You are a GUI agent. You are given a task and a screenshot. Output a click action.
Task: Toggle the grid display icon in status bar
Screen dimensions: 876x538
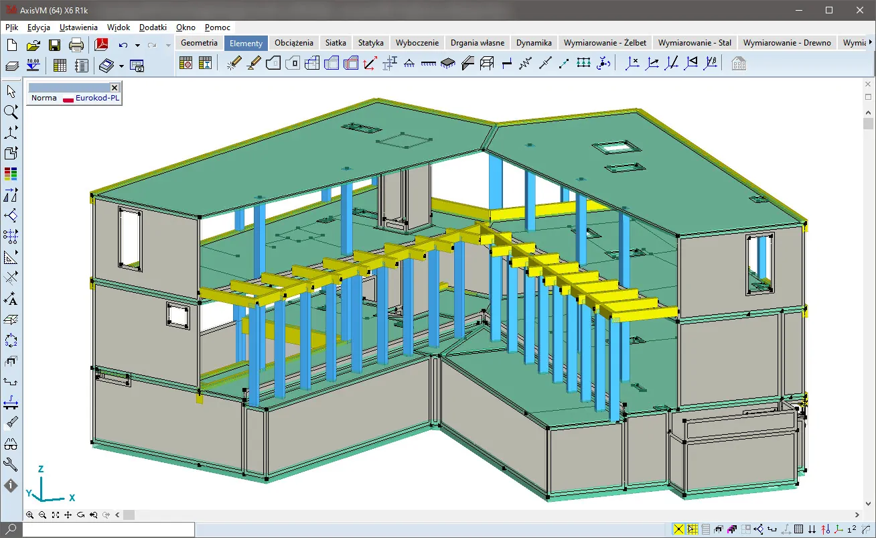[798, 529]
